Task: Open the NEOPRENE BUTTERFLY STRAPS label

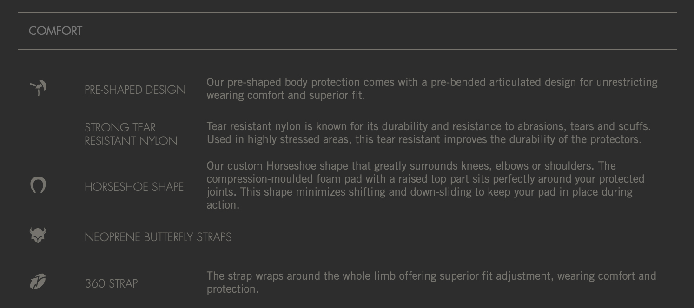Action: point(158,237)
